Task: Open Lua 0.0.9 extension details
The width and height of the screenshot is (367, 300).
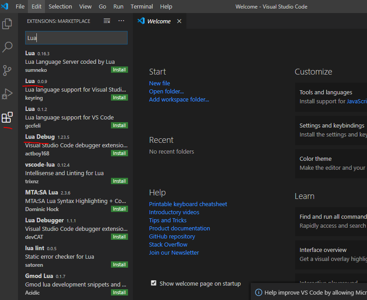Action: tap(75, 89)
